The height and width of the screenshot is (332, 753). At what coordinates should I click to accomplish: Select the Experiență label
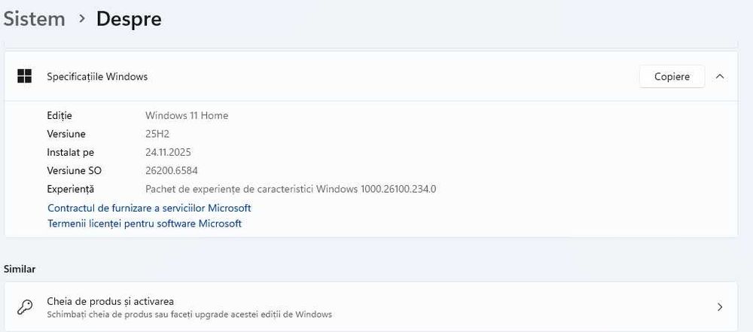coord(71,189)
